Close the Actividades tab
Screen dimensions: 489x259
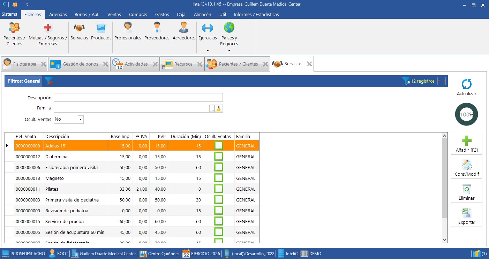(155, 64)
